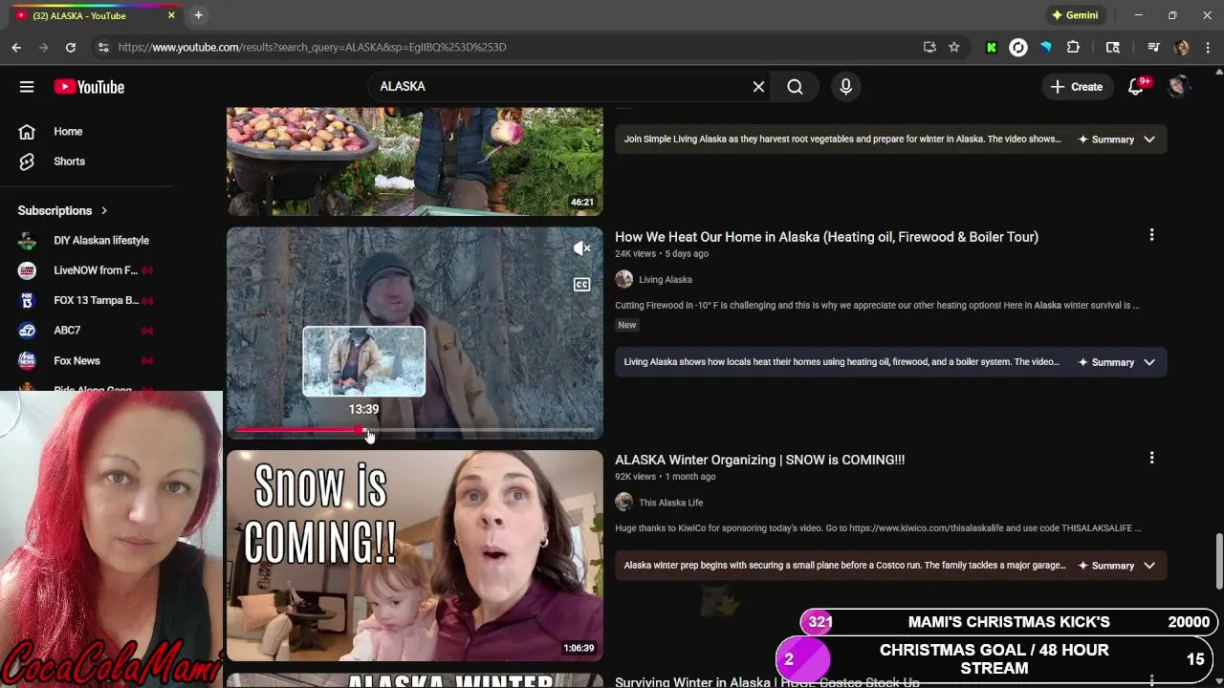Viewport: 1224px width, 688px height.
Task: Expand Summary for Living Alaska heating video
Action: (1117, 362)
